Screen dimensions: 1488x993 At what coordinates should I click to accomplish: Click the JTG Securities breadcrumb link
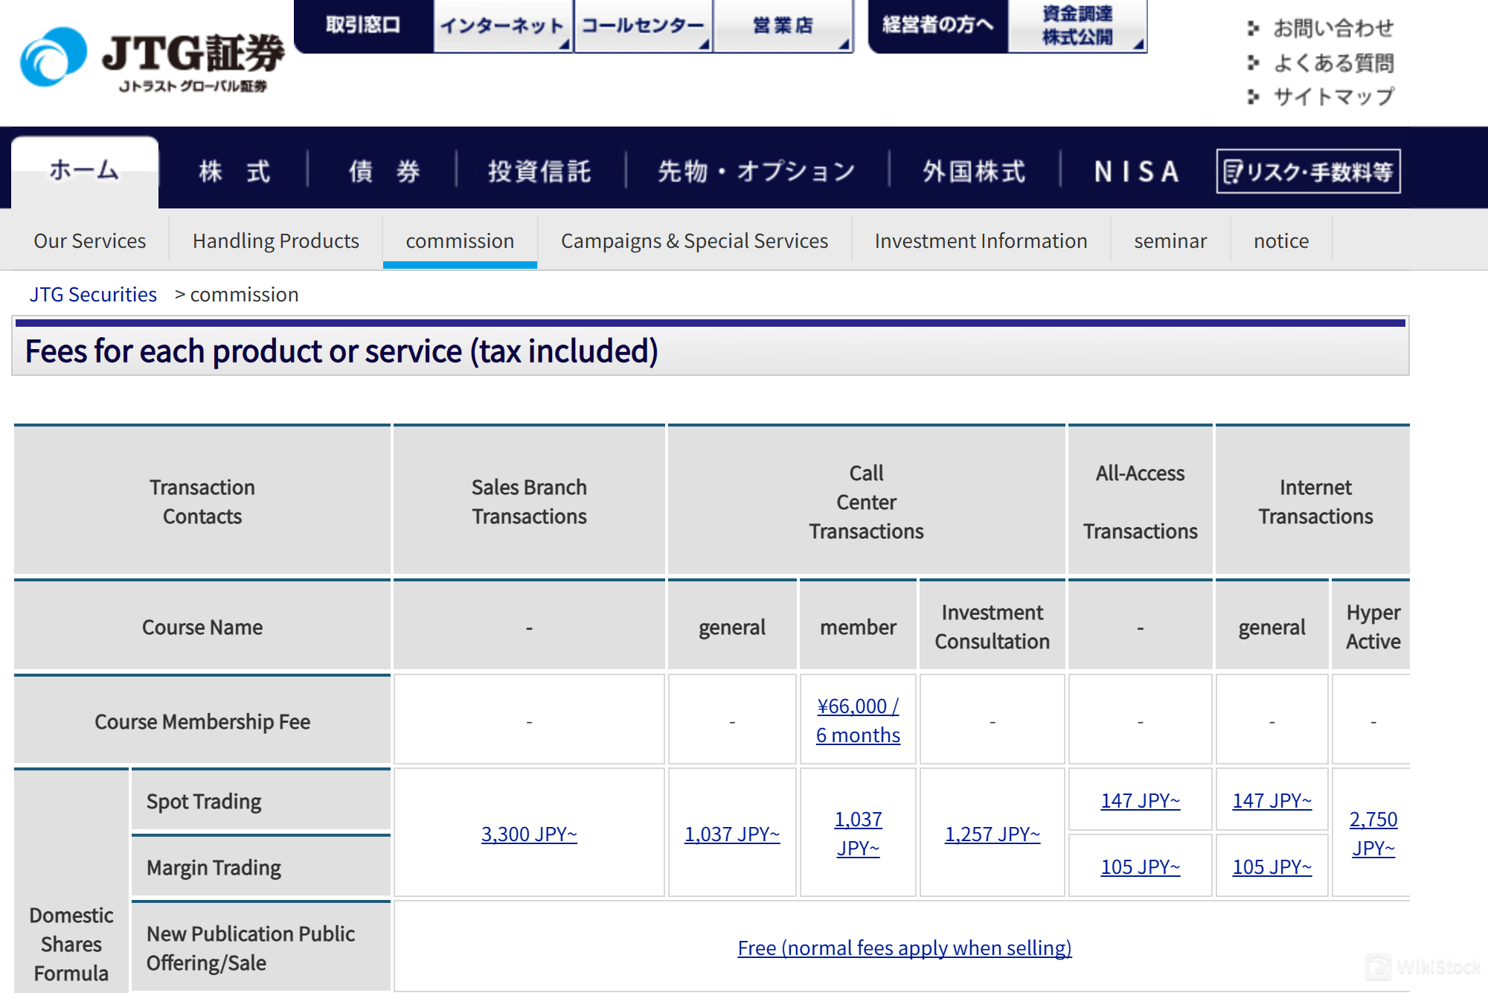[93, 295]
